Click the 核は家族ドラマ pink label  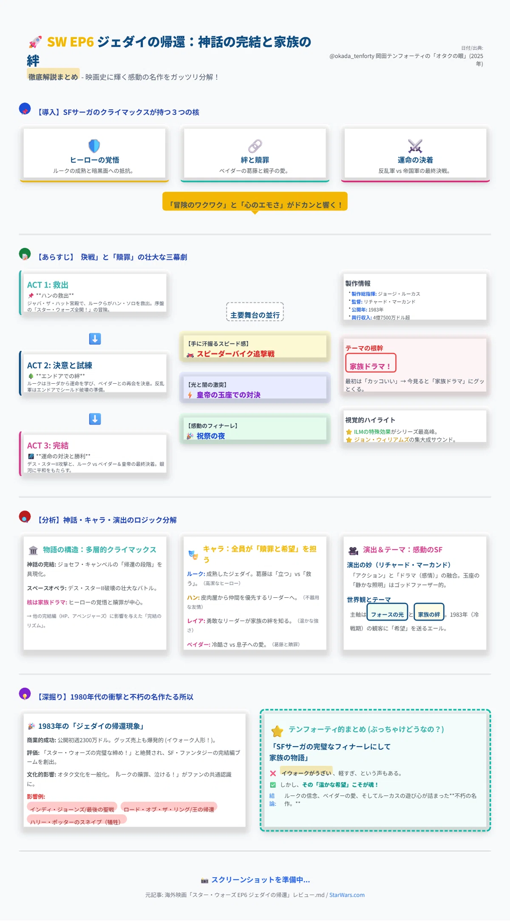click(x=47, y=602)
